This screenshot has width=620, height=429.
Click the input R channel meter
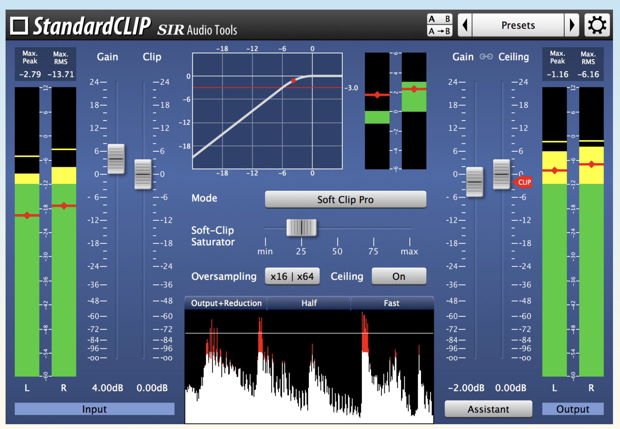(64, 232)
